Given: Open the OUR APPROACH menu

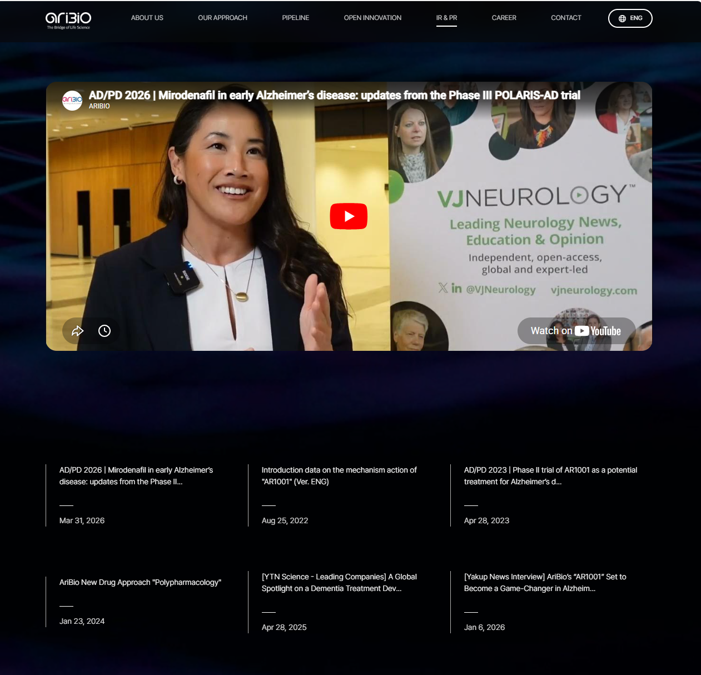Looking at the screenshot, I should point(222,18).
